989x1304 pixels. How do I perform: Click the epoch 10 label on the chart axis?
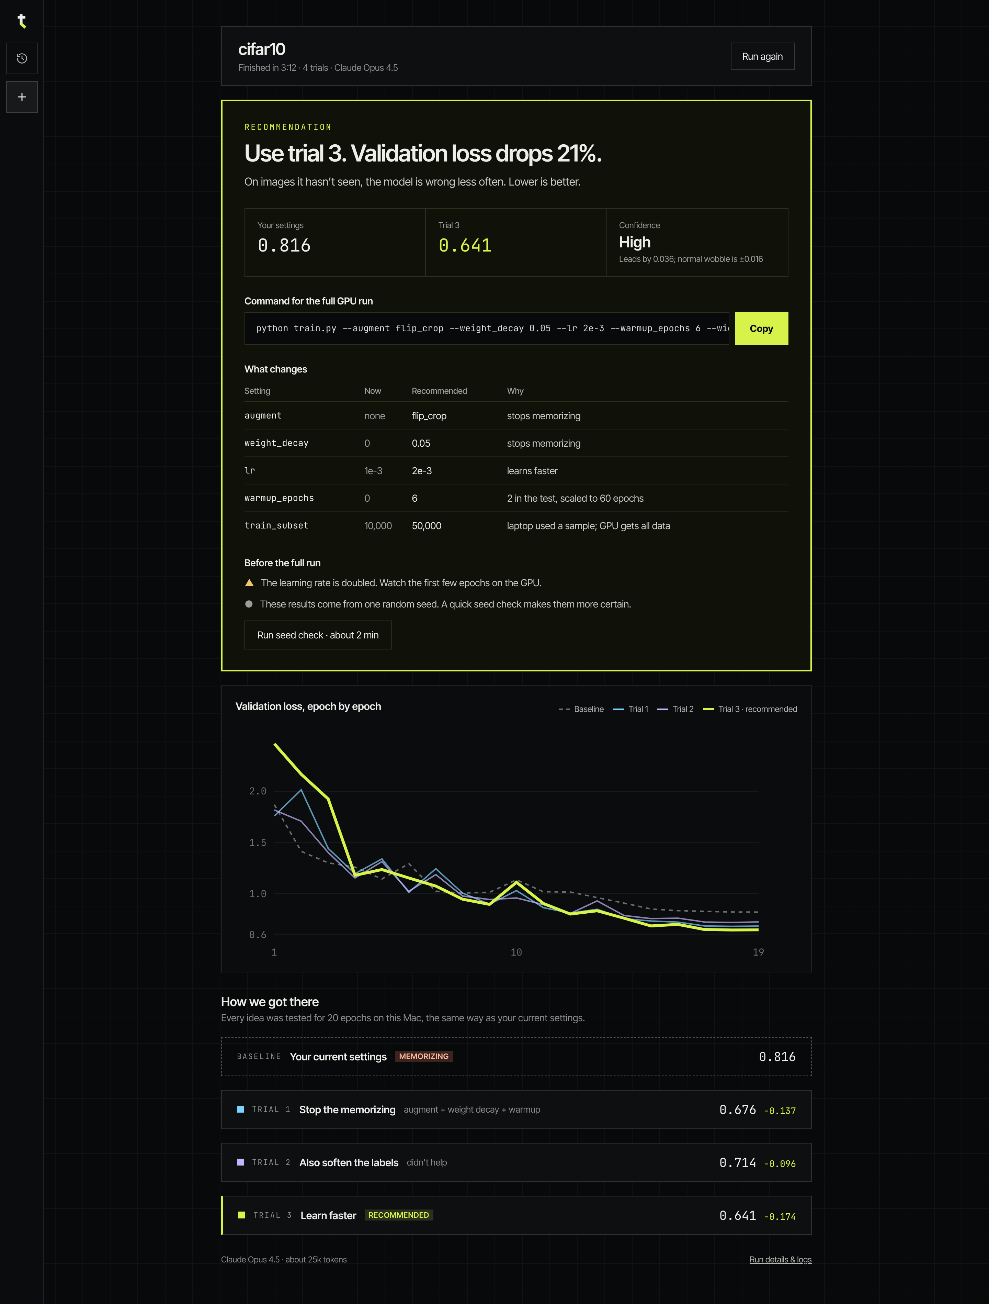click(516, 952)
